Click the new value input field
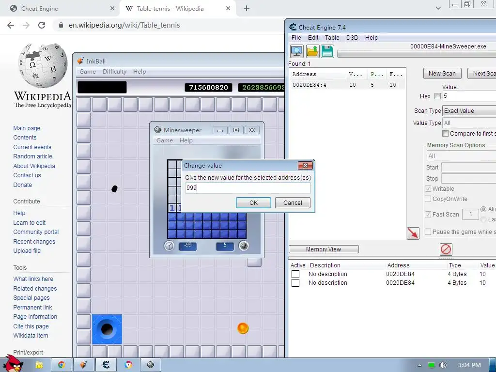 point(248,188)
